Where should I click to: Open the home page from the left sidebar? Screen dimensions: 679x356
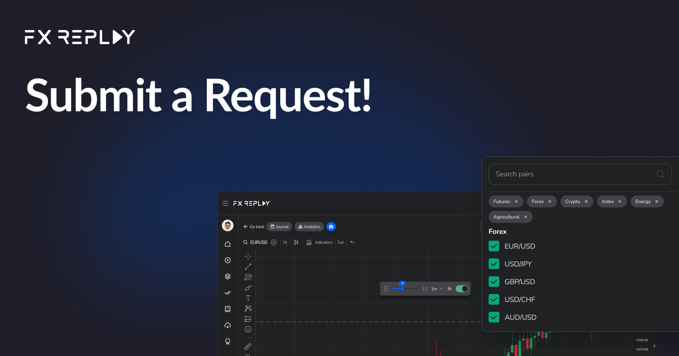228,244
